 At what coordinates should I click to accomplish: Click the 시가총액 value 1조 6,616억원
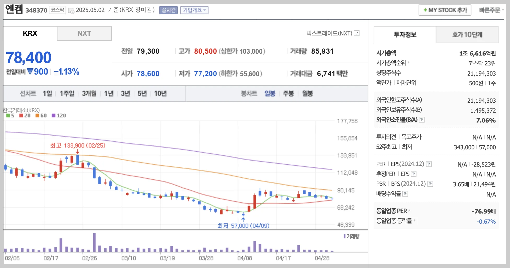tap(477, 53)
